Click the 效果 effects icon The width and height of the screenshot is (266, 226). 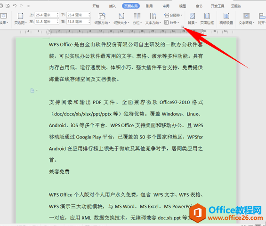tap(3, 16)
